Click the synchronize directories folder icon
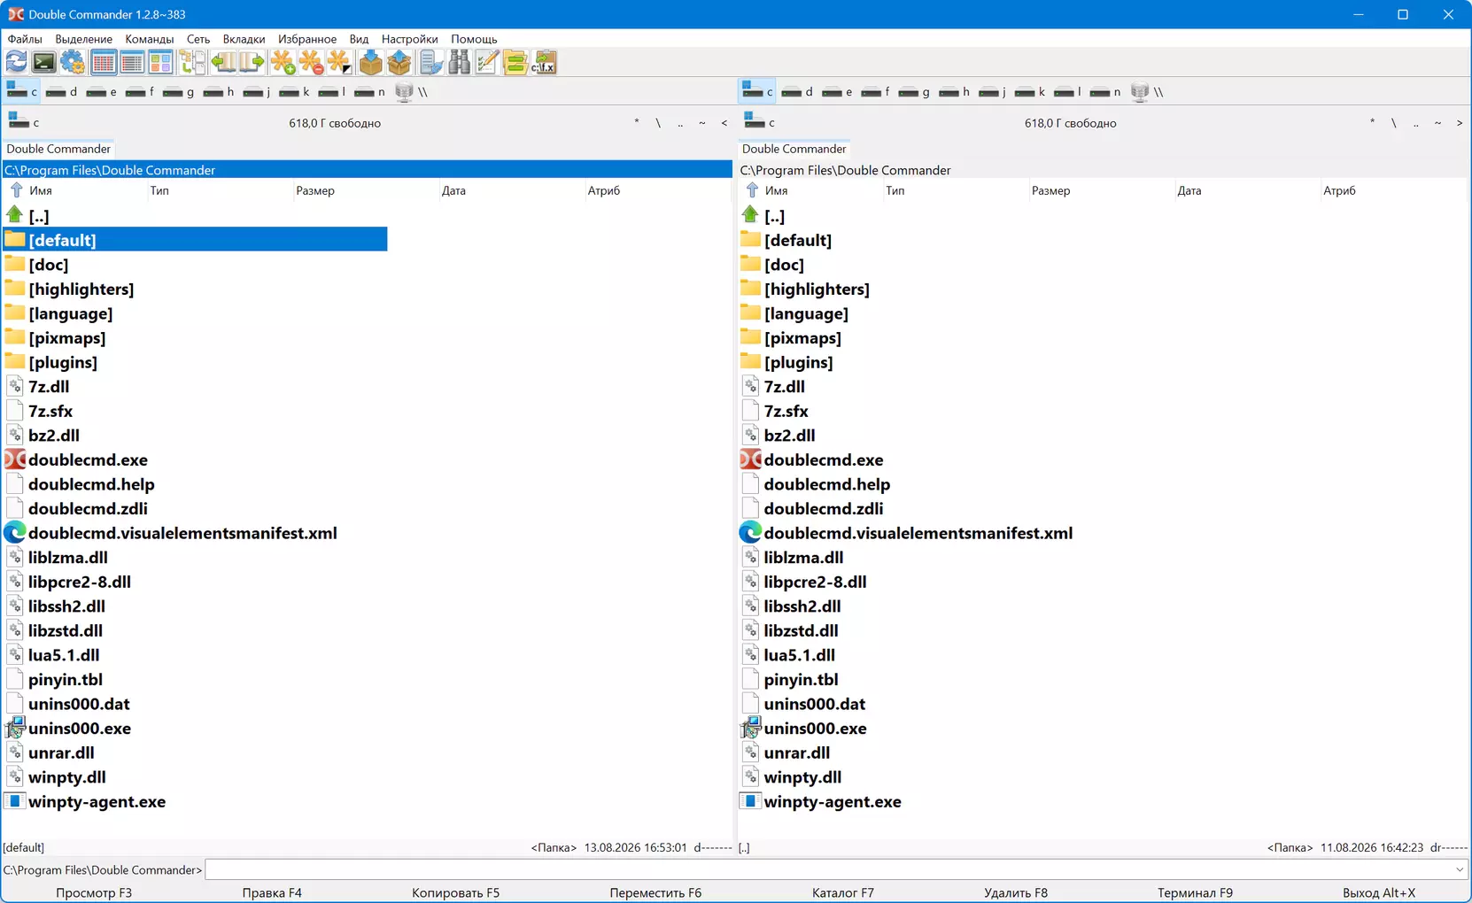The height and width of the screenshot is (903, 1472). pyautogui.click(x=515, y=62)
